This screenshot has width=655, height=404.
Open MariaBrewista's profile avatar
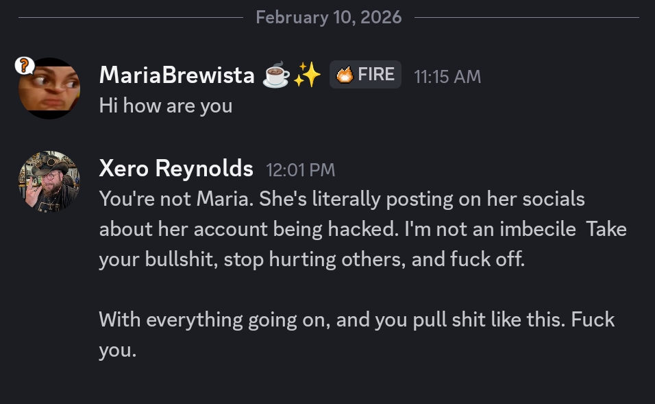coord(49,89)
